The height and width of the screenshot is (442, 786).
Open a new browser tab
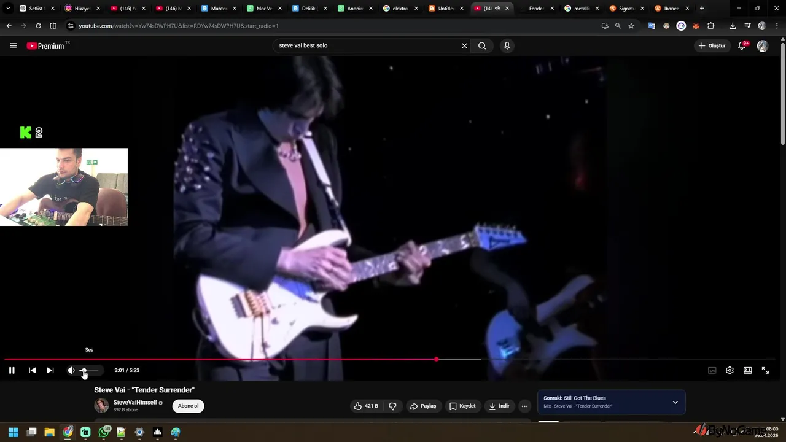click(702, 9)
